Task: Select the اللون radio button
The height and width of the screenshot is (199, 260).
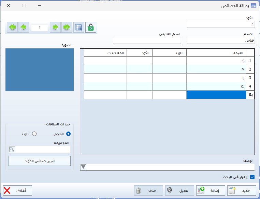Action: 34,134
